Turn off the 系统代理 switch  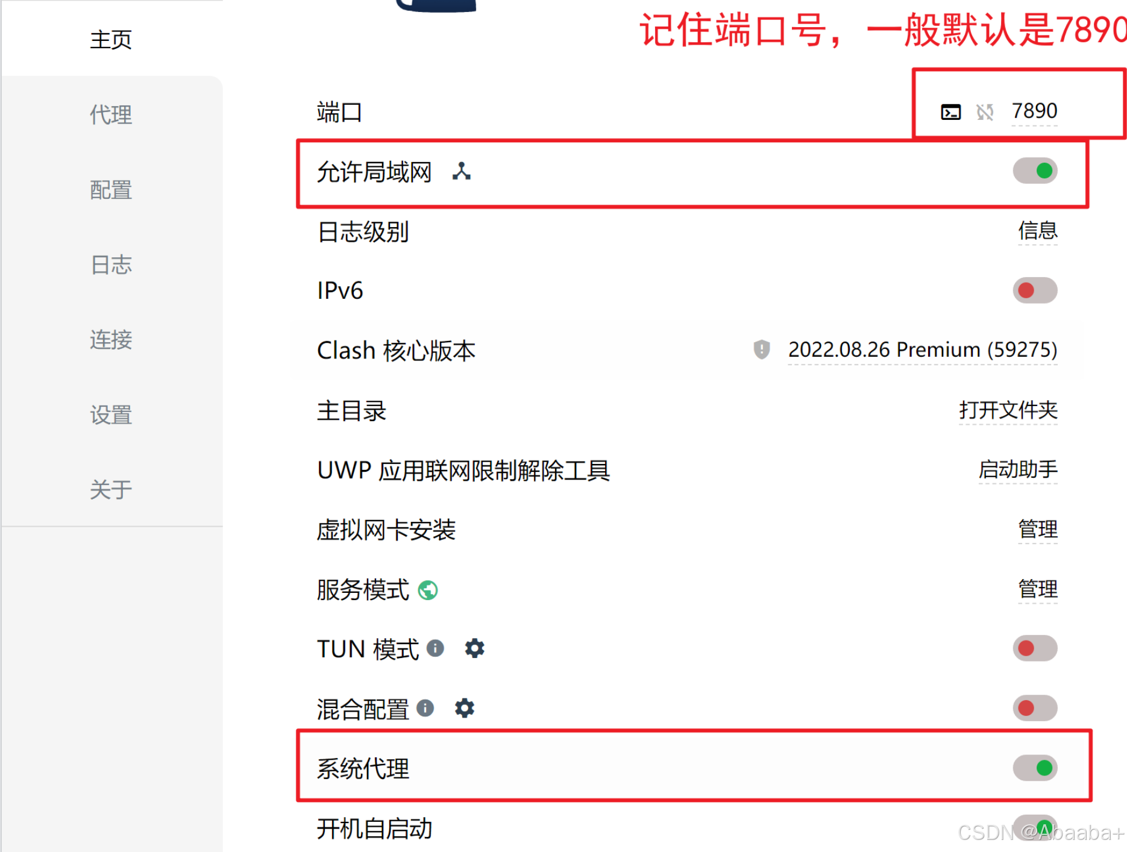1035,768
